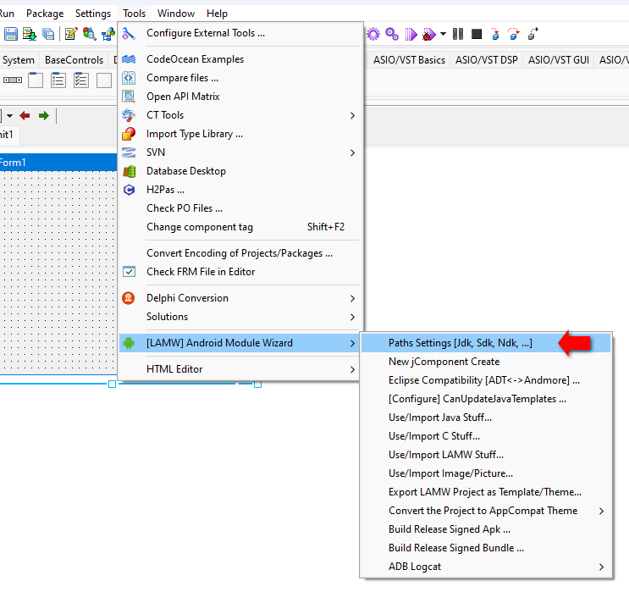
Task: Click the View Forms tree diagram icon
Action: click(108, 34)
